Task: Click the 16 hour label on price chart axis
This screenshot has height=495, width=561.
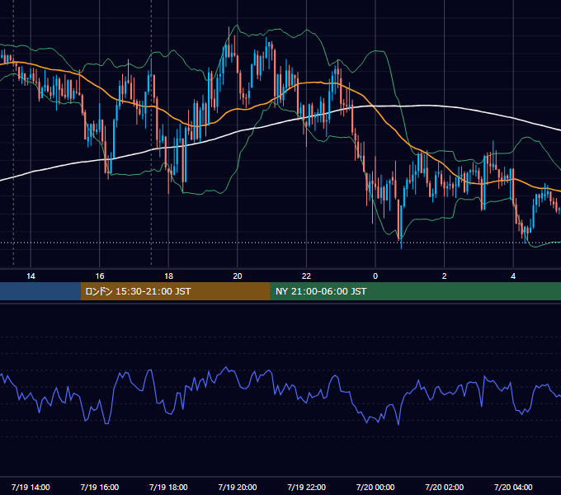Action: point(100,276)
